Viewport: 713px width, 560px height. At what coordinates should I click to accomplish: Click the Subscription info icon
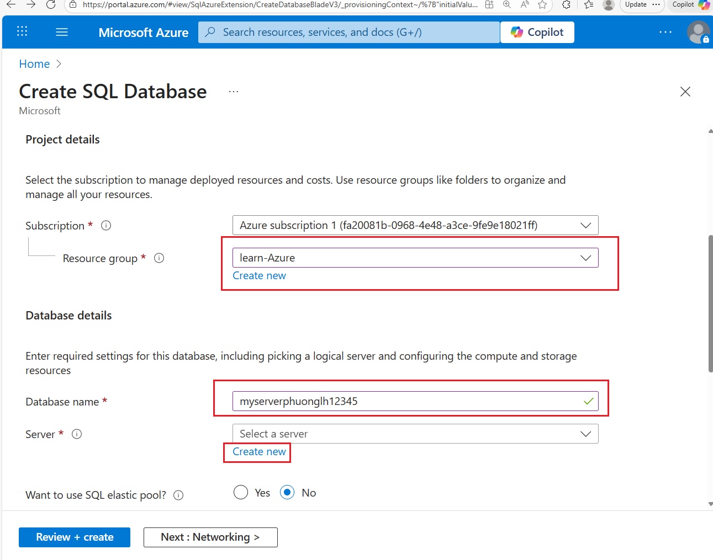pyautogui.click(x=106, y=225)
